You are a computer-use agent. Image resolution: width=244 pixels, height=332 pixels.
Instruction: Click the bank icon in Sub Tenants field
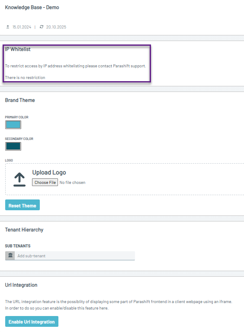tap(10, 256)
